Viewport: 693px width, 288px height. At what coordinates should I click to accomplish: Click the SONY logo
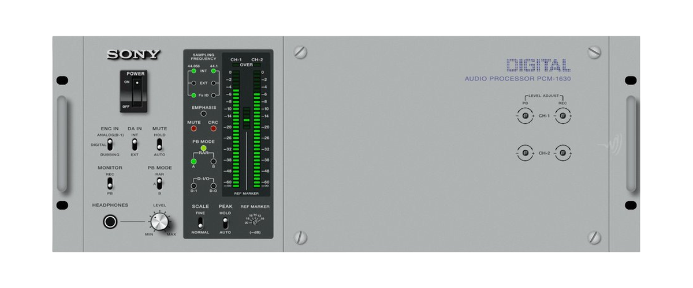pyautogui.click(x=134, y=55)
